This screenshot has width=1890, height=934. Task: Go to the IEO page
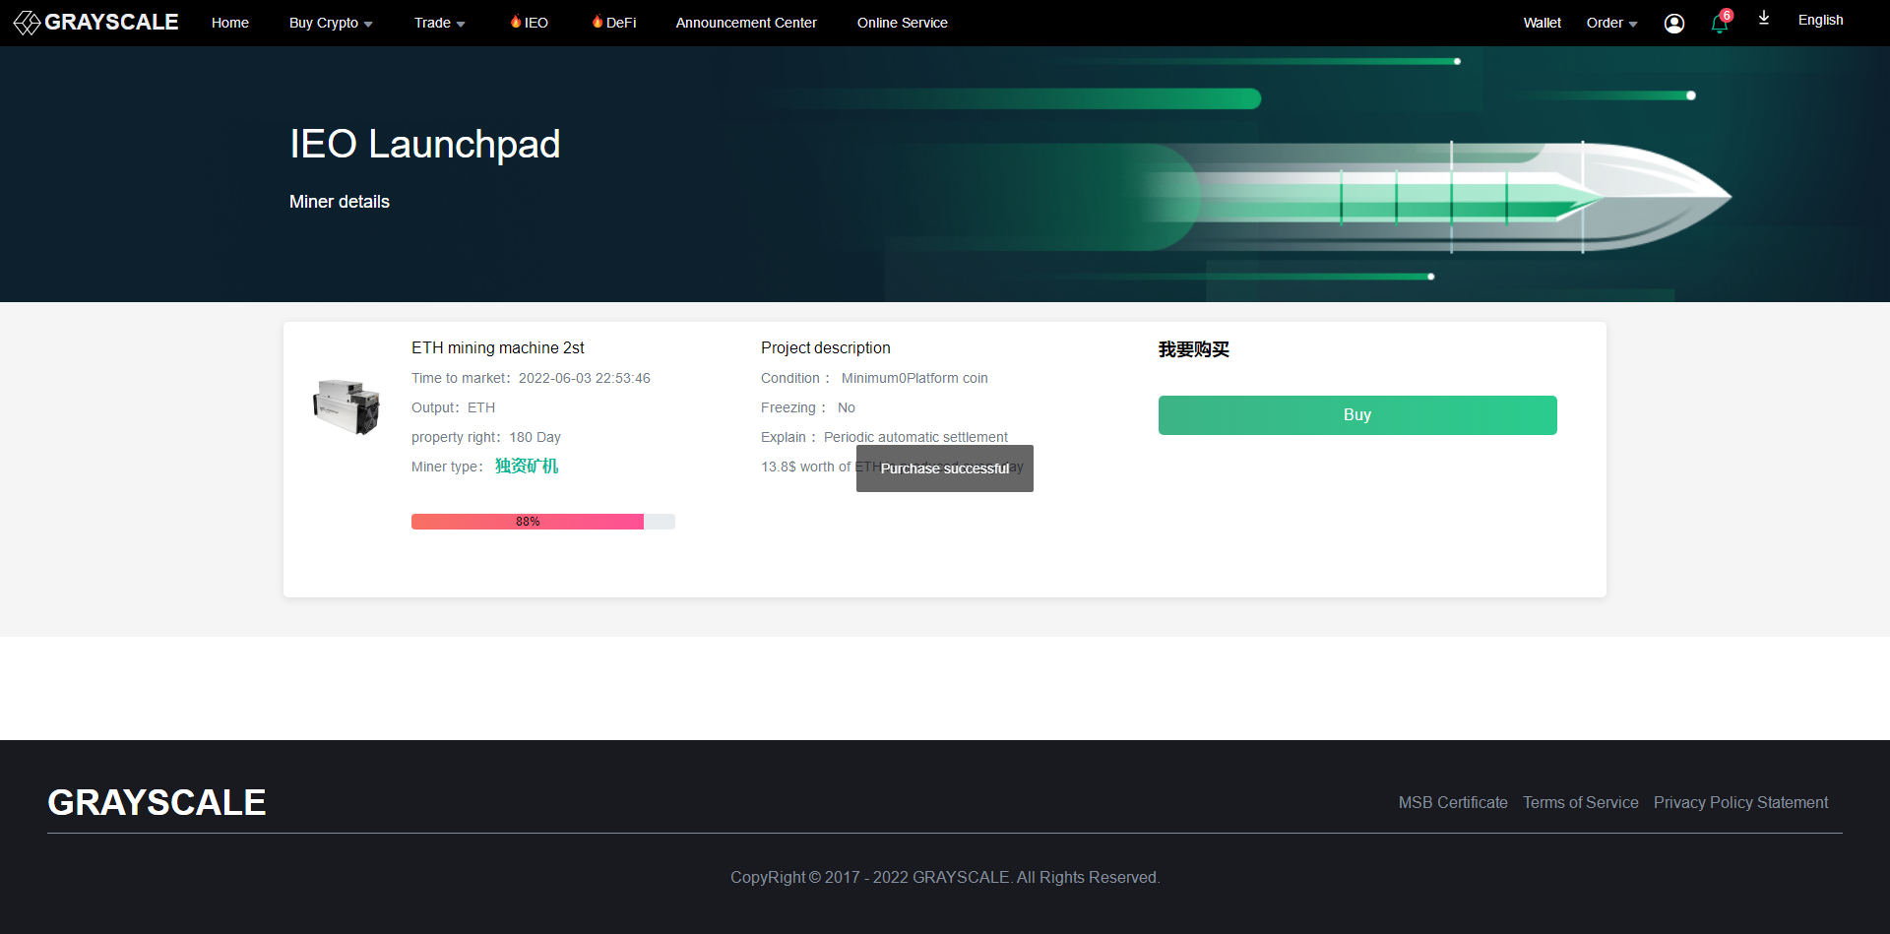[x=530, y=23]
